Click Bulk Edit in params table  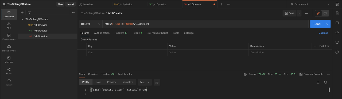tap(324, 46)
